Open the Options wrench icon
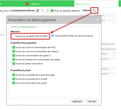 (x=94, y=11)
